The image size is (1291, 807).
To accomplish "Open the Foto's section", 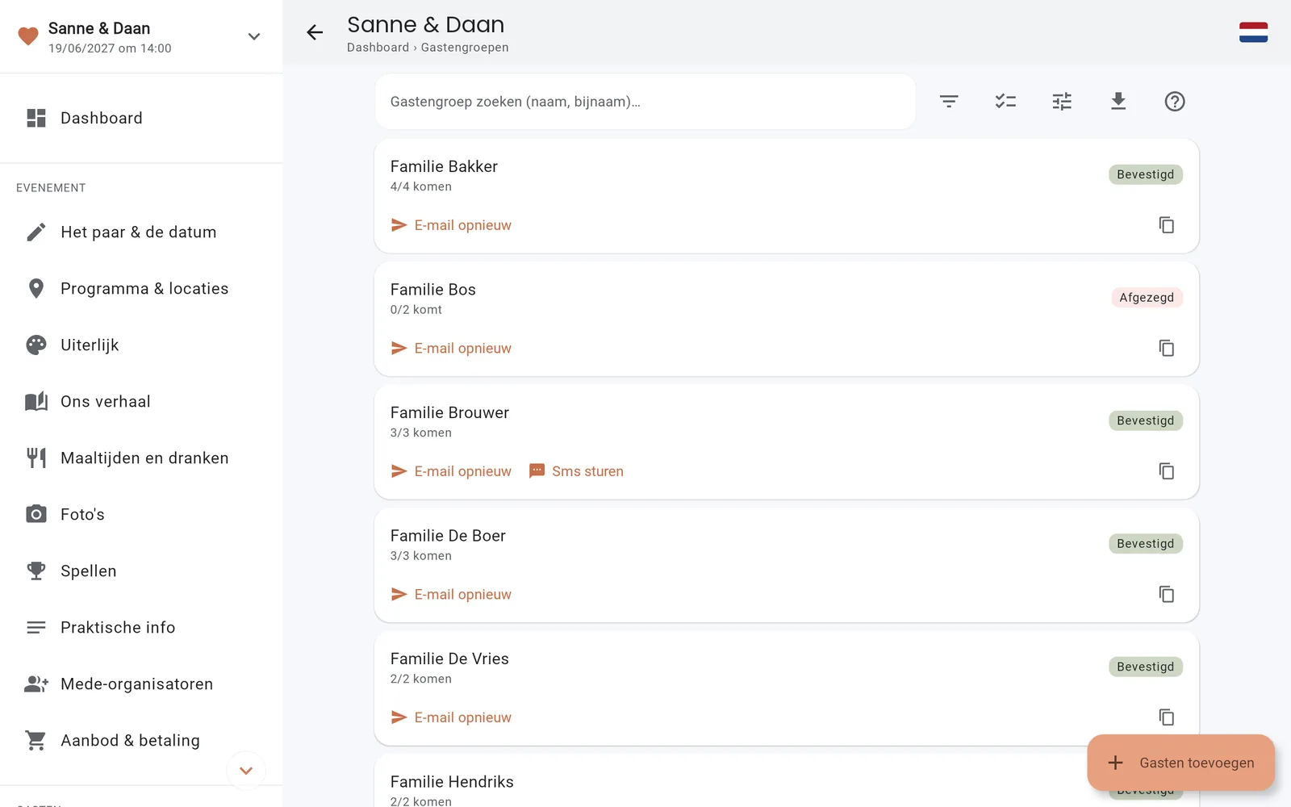I will (141, 515).
